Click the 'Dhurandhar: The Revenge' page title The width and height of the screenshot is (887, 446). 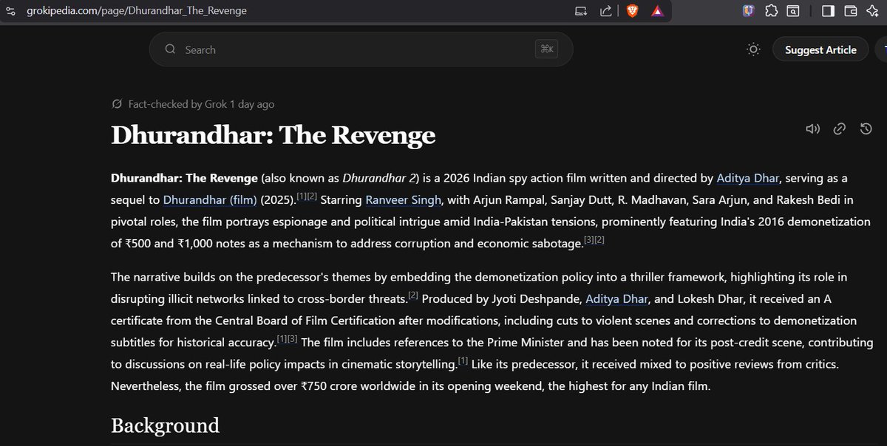click(273, 135)
